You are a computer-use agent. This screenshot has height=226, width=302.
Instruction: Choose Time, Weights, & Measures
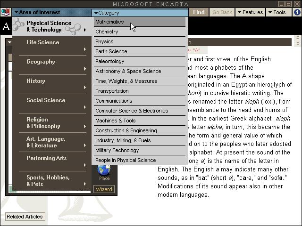pyautogui.click(x=140, y=81)
